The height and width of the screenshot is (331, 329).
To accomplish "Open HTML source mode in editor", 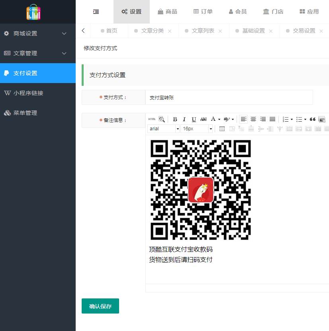I will (x=152, y=119).
